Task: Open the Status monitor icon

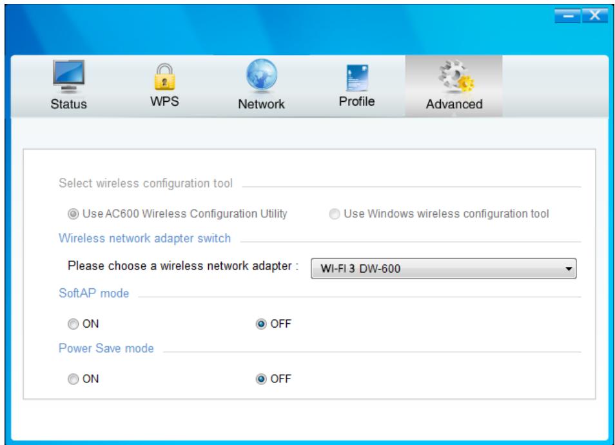Action: click(68, 77)
